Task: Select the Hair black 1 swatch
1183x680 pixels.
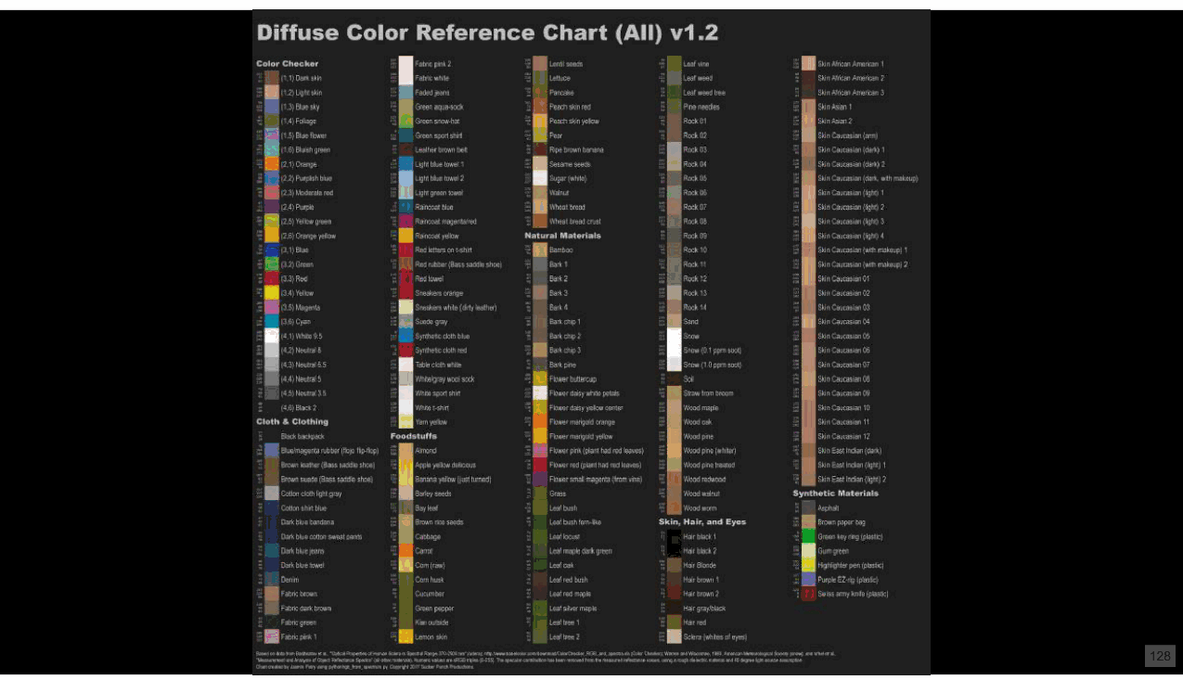Action: (x=674, y=536)
